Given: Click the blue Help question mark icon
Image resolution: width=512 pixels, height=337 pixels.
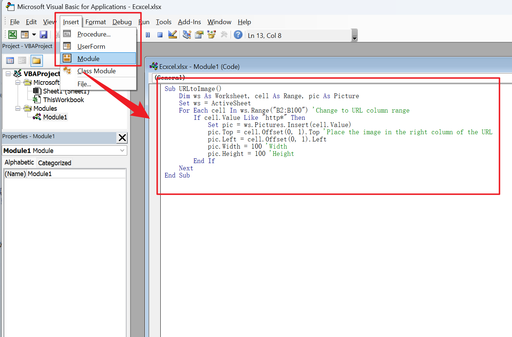Looking at the screenshot, I should pos(238,35).
